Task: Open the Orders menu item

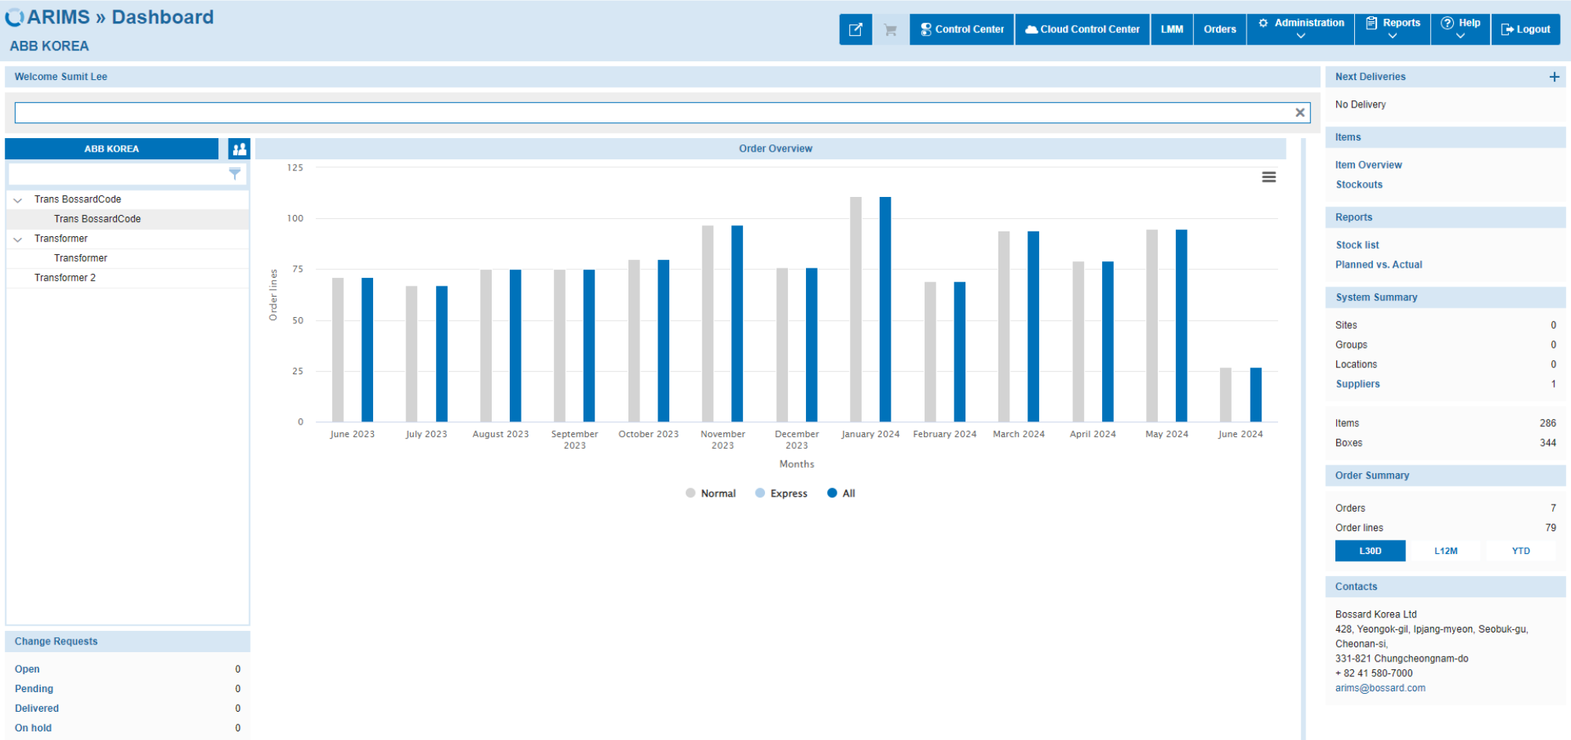Action: coord(1220,30)
